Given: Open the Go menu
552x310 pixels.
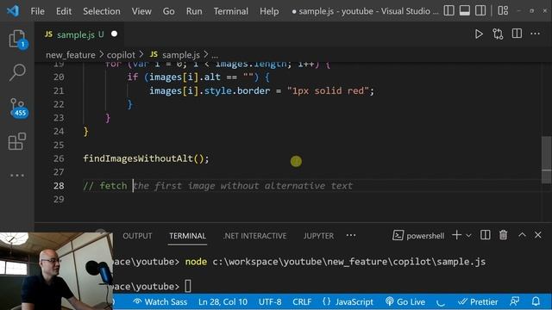Looking at the screenshot, I should 169,11.
